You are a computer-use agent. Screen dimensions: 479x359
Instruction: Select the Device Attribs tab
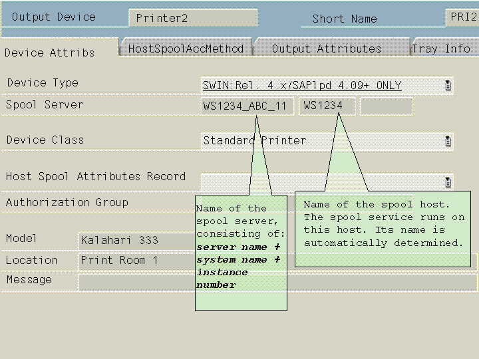pyautogui.click(x=50, y=53)
